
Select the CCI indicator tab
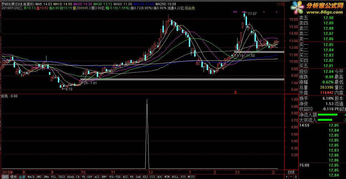click(153, 177)
